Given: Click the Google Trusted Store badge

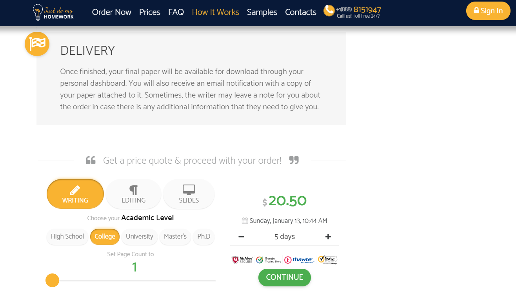Looking at the screenshot, I should click(269, 260).
